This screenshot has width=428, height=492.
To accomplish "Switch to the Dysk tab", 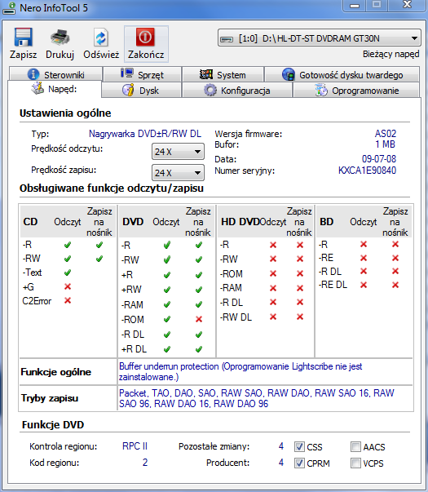I will pos(141,91).
